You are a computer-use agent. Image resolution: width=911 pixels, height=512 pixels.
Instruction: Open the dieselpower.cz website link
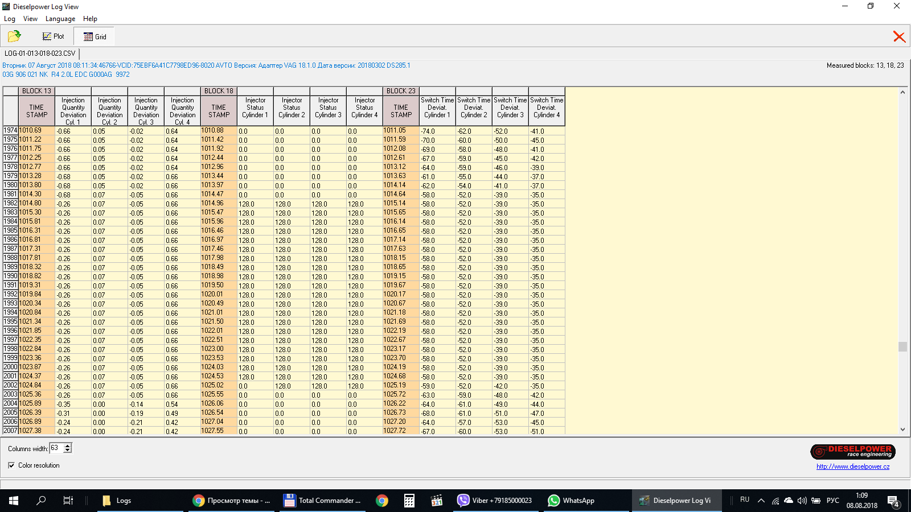tap(852, 466)
